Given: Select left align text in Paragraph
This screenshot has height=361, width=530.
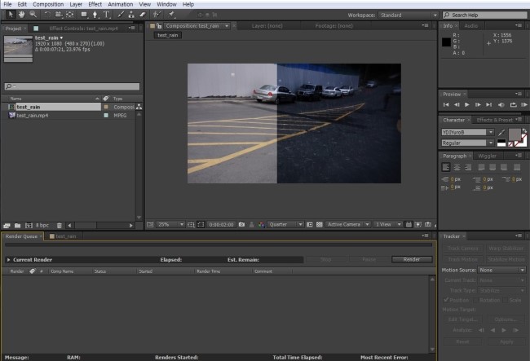Looking at the screenshot, I should 446,167.
